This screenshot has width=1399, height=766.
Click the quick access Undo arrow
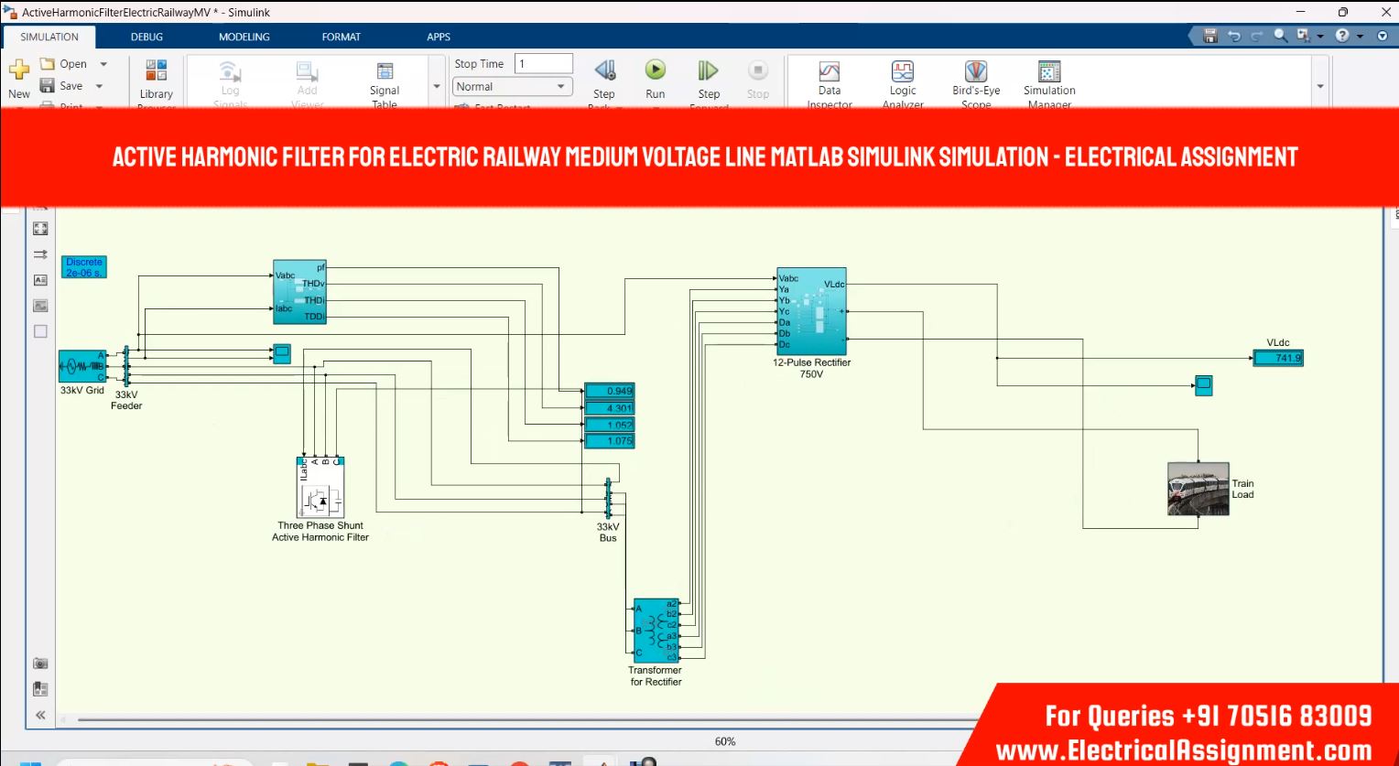pos(1234,37)
